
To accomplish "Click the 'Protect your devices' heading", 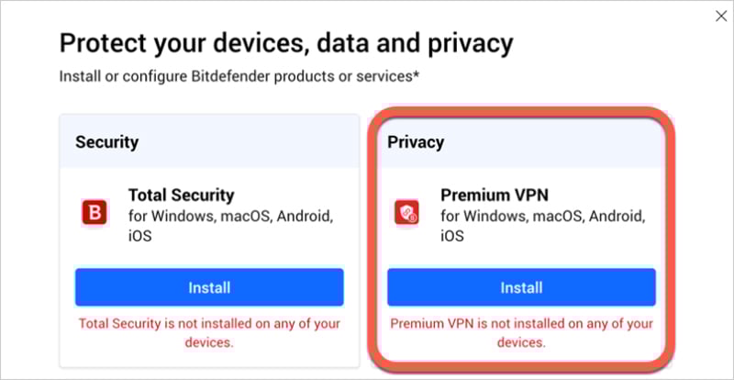I will 285,43.
